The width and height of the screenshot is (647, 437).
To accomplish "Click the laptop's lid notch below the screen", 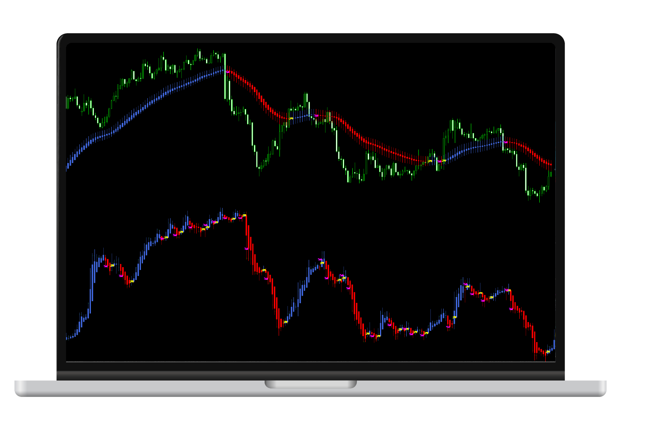I will click(x=310, y=384).
